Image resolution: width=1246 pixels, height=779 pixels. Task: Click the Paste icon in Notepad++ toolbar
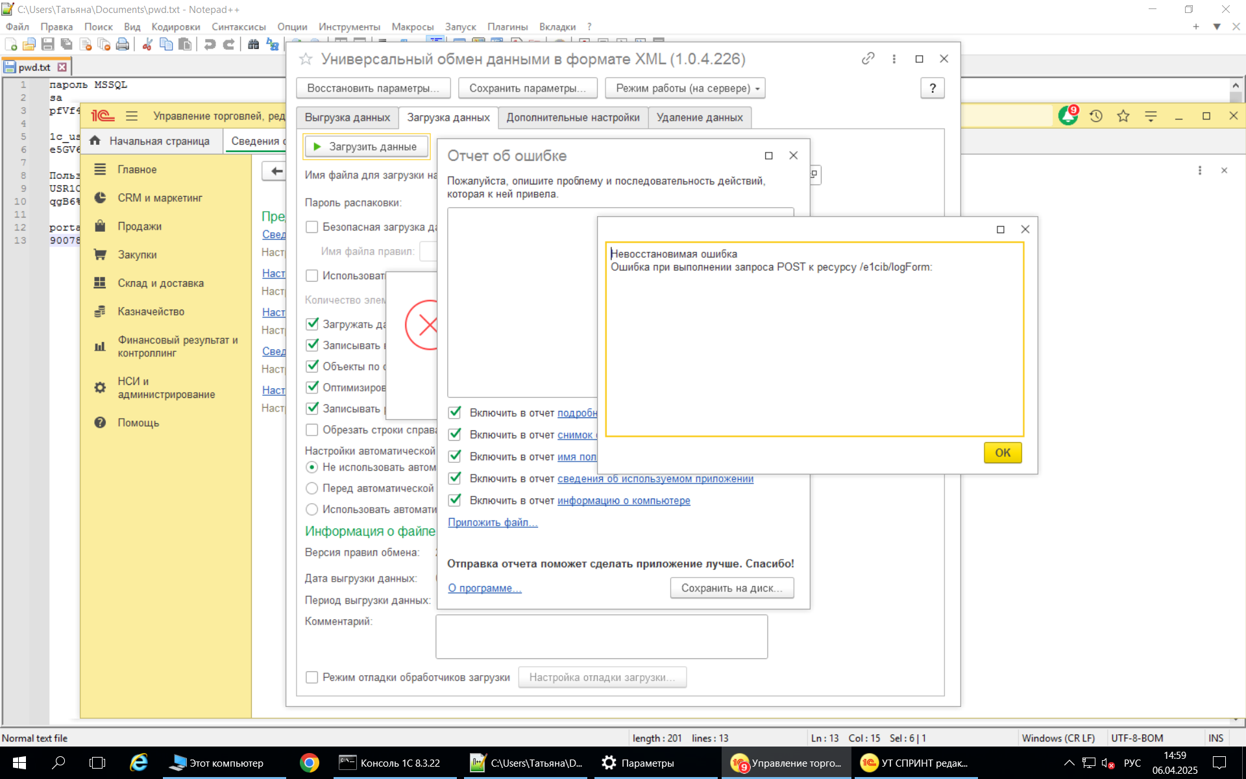click(x=185, y=44)
